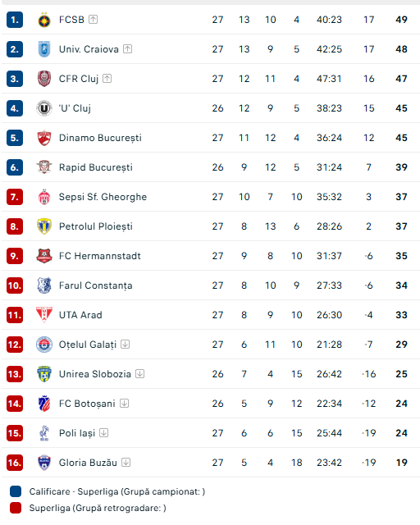Viewport: 420px width, 525px height.
Task: Click the Petrolul Ploiești crest
Action: coord(43,226)
